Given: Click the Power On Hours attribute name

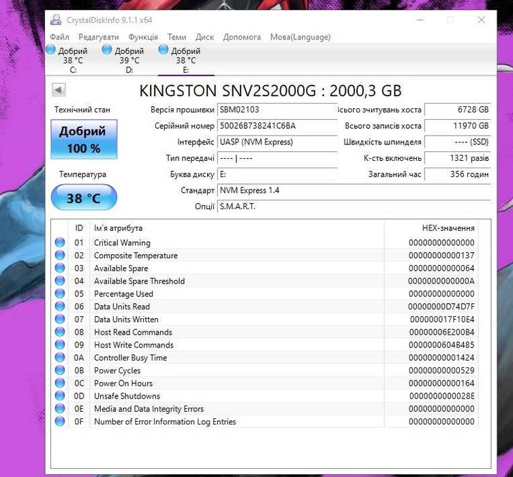Looking at the screenshot, I should (123, 383).
